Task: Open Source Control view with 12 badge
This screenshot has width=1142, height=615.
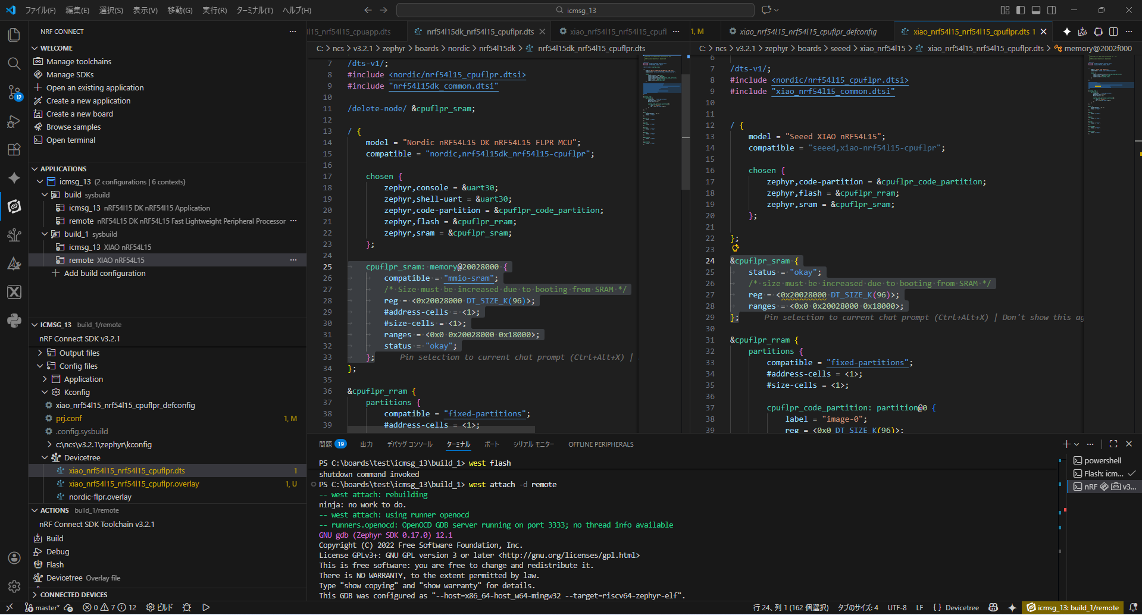Action: click(x=14, y=92)
